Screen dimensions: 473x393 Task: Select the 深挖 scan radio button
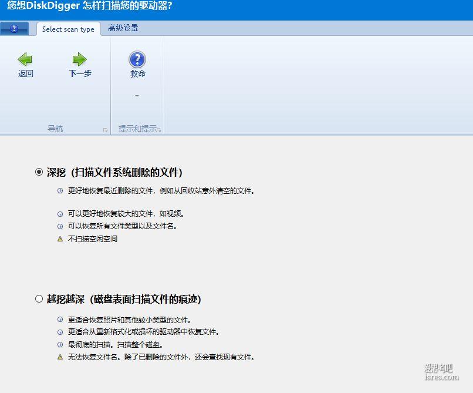point(39,172)
